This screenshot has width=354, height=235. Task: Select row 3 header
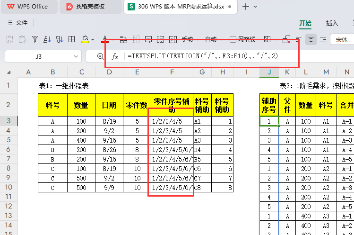pyautogui.click(x=9, y=121)
